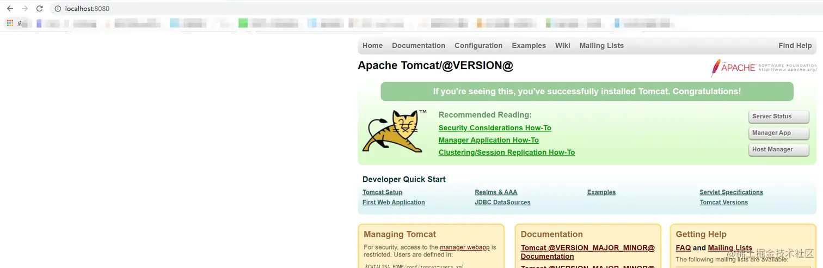The height and width of the screenshot is (268, 823).
Task: Click the site info icon in address bar
Action: 58,9
